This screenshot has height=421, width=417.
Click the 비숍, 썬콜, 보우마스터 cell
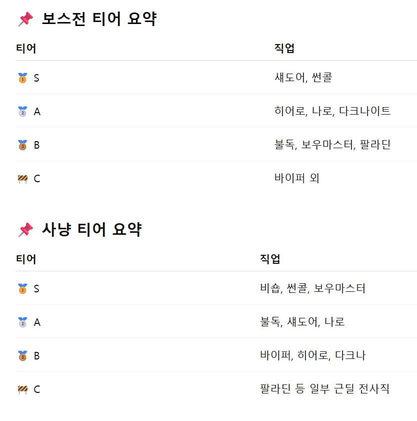pos(313,288)
